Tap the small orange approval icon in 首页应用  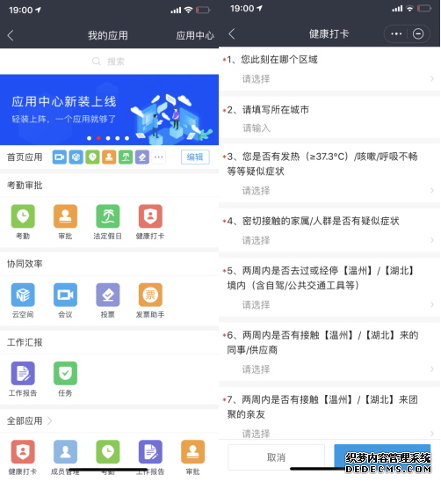click(x=109, y=157)
